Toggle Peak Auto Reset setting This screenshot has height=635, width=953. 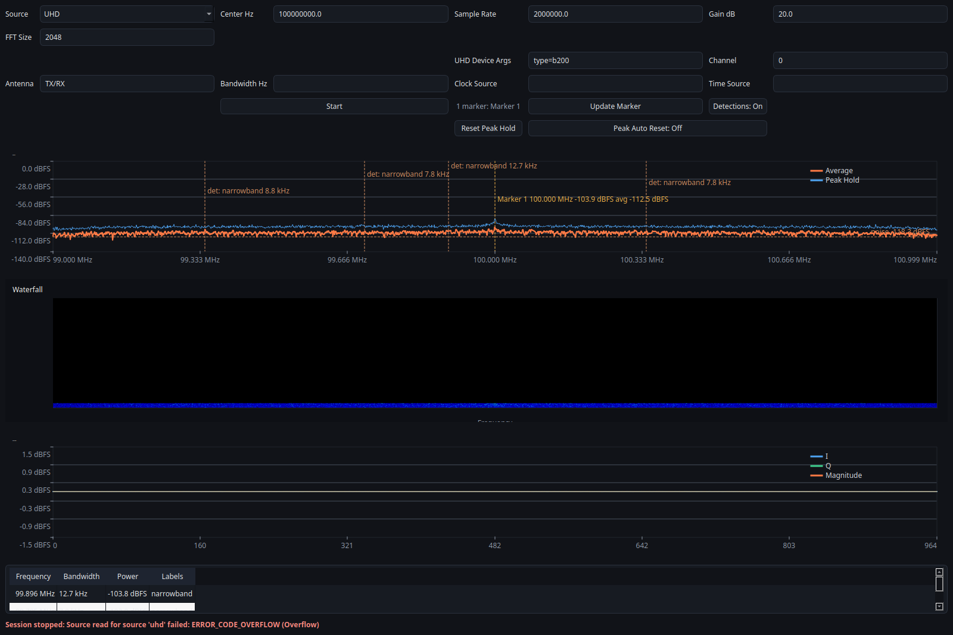pyautogui.click(x=647, y=128)
